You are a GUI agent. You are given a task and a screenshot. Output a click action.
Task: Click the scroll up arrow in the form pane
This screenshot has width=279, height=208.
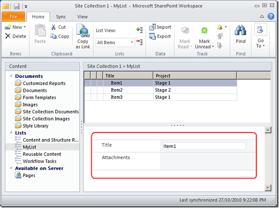click(x=268, y=130)
